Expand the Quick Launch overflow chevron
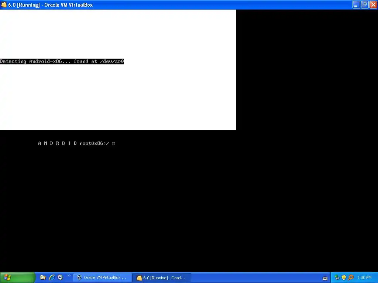 tap(69, 276)
